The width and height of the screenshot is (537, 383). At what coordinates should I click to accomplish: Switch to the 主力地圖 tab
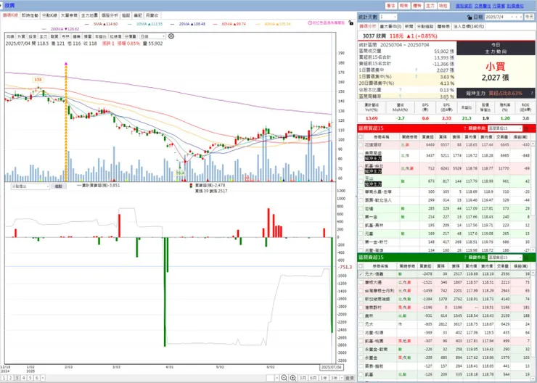coord(89,16)
